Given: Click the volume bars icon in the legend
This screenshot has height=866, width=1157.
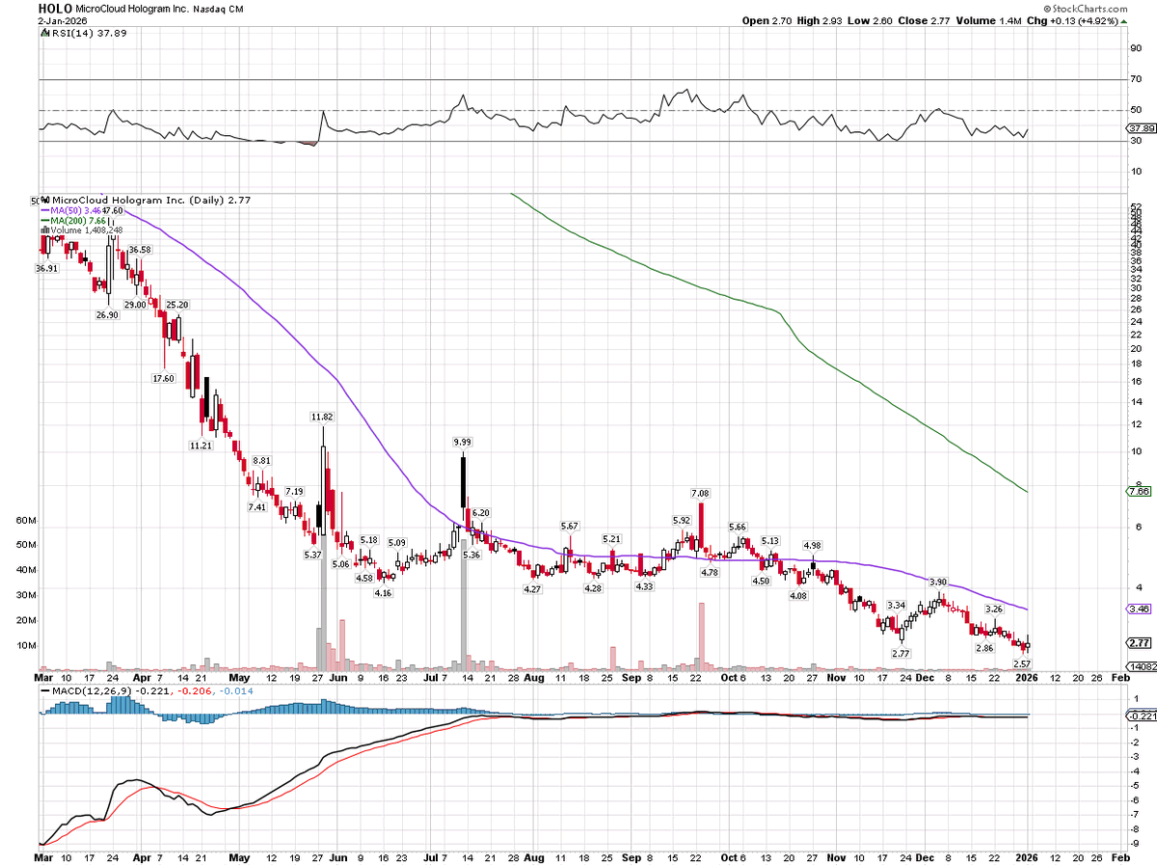Looking at the screenshot, I should click(43, 230).
